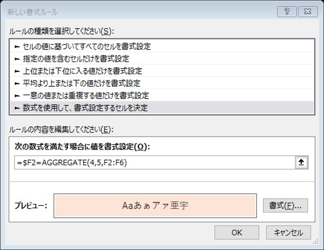This screenshot has height=250, width=324.
Task: Confirm the rule with OK
Action: pos(237,232)
